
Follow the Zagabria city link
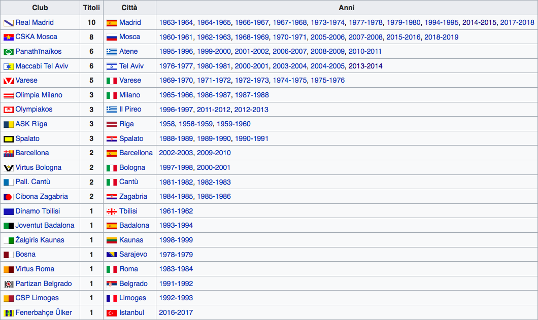point(133,197)
